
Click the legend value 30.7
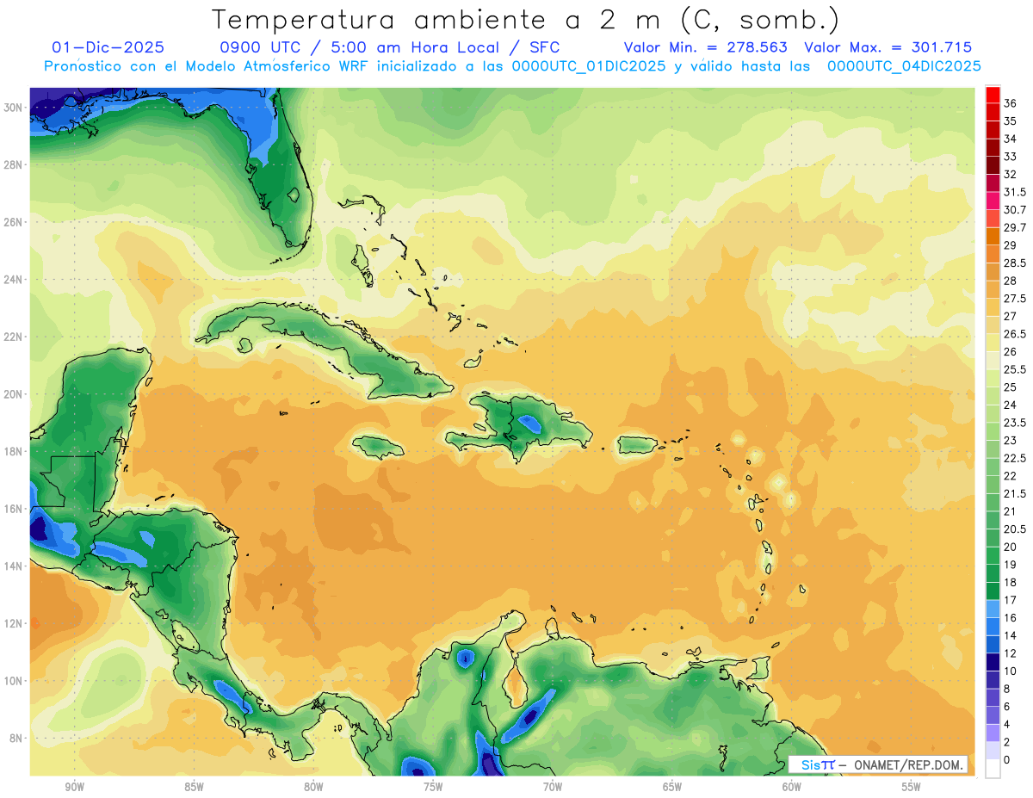(x=1015, y=209)
